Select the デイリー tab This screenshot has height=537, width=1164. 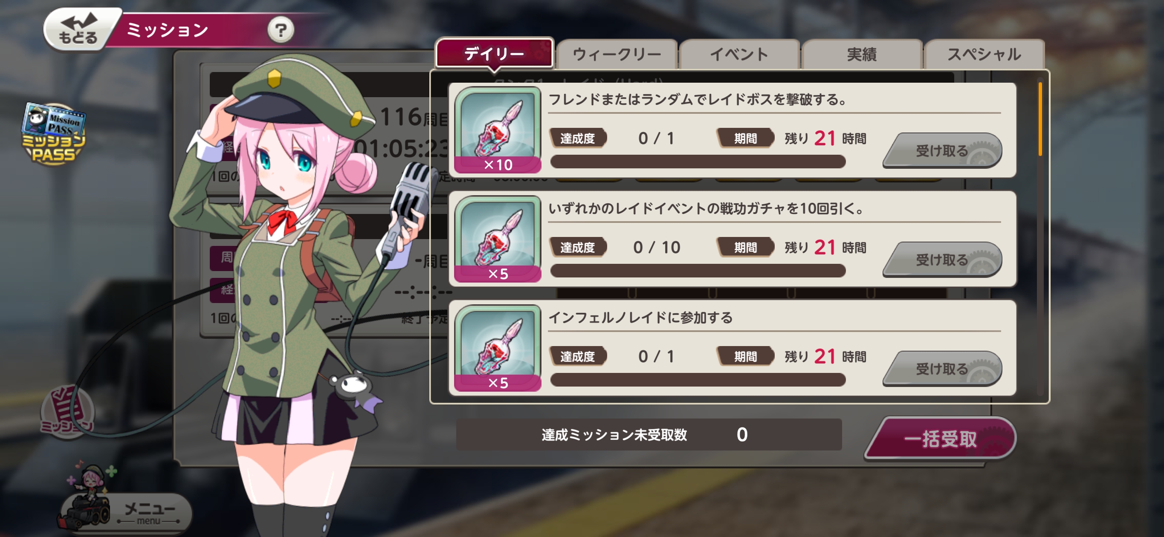tap(494, 54)
